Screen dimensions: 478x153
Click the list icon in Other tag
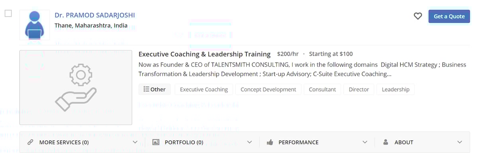(x=146, y=89)
